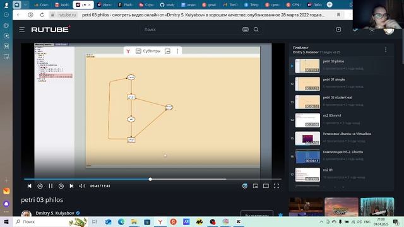The width and height of the screenshot is (404, 227).
Task: Switch to the Telegram browser tab
Action: click(x=251, y=4)
